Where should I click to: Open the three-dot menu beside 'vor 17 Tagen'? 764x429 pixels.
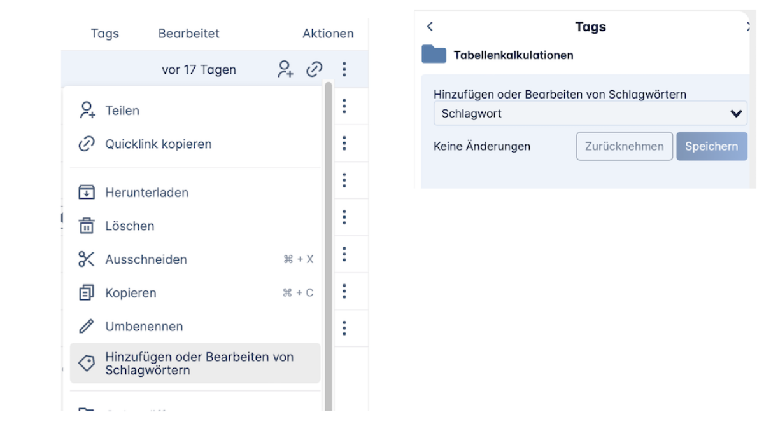(344, 69)
